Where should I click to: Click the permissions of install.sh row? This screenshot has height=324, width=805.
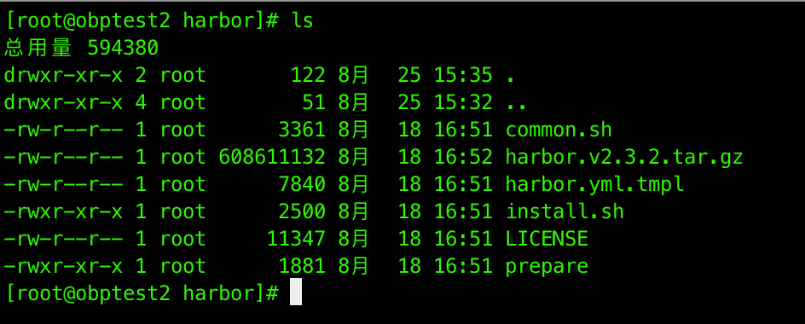tap(63, 211)
